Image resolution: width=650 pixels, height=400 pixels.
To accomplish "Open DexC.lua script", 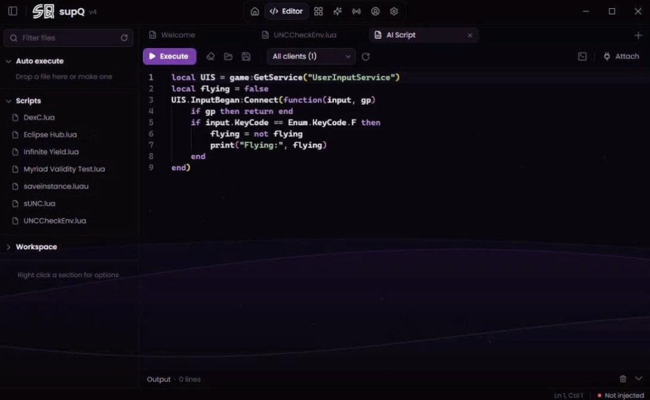I will click(39, 117).
